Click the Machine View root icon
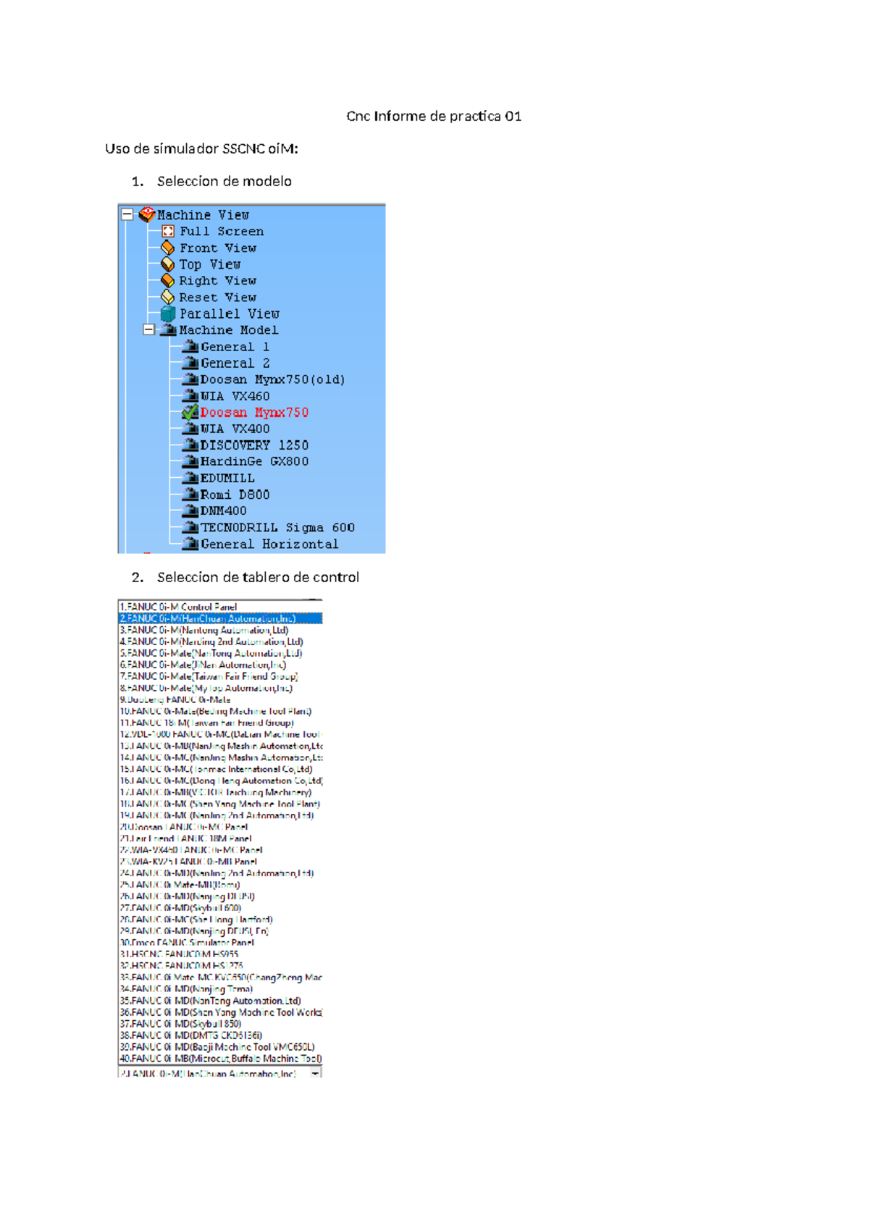The image size is (869, 1228). [147, 214]
